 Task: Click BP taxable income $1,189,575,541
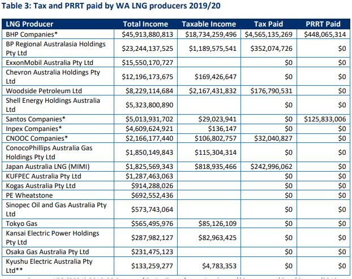[x=213, y=49]
